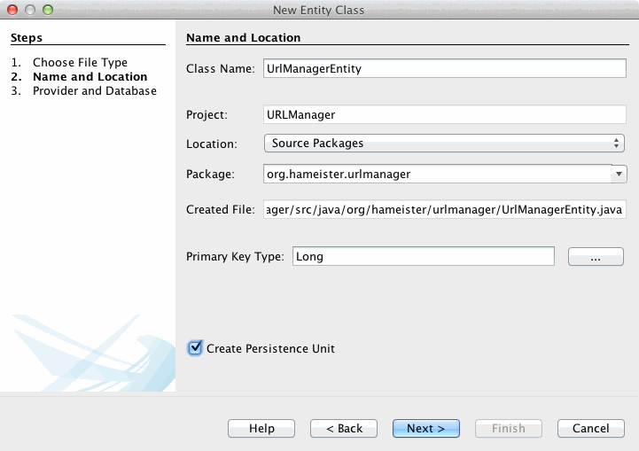
Task: Browse primary key type with ellipsis button
Action: (595, 257)
